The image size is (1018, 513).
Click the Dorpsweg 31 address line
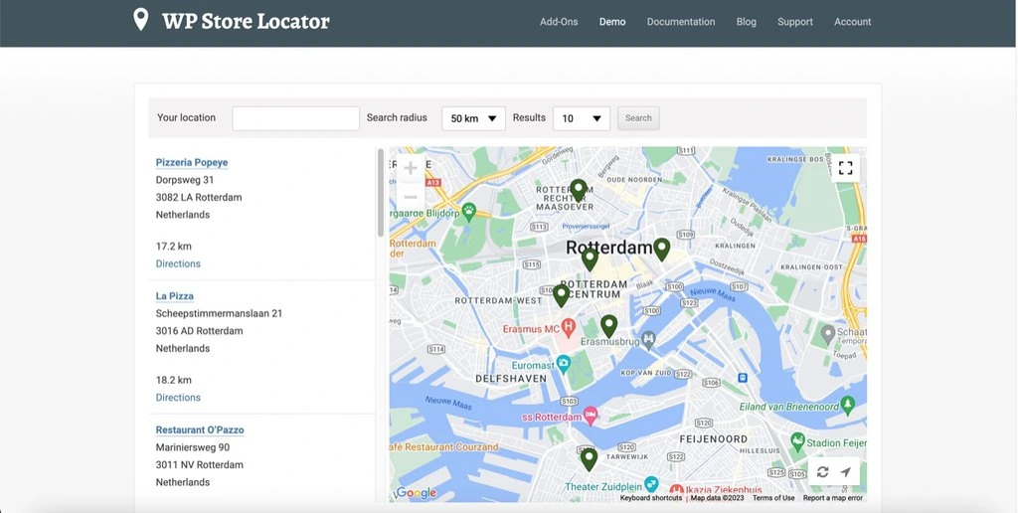[184, 180]
